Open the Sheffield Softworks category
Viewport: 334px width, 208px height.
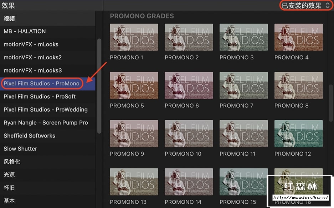coord(48,135)
